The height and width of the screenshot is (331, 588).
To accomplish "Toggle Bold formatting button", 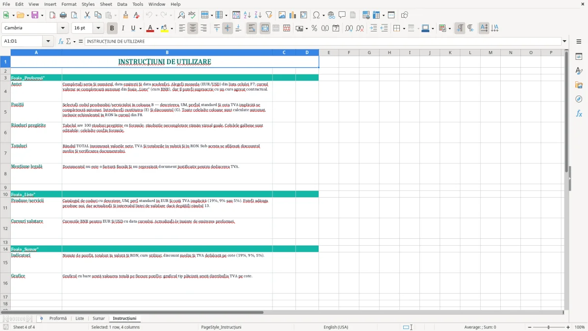I will 112,28.
